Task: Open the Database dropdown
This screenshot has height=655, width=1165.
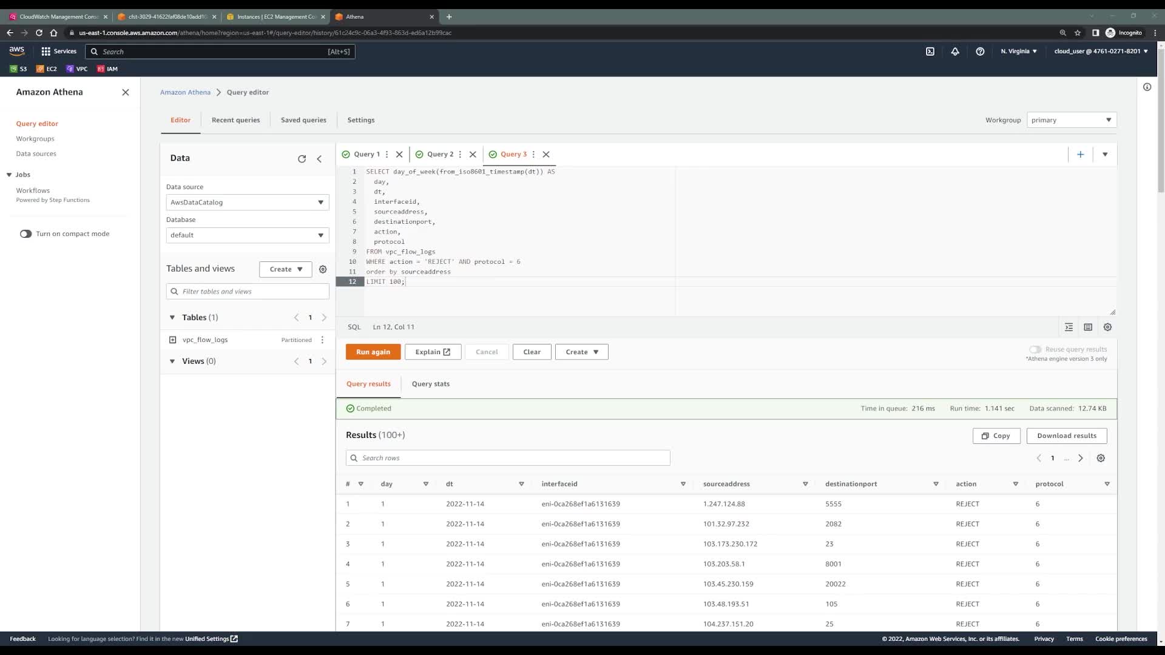Action: pyautogui.click(x=248, y=235)
